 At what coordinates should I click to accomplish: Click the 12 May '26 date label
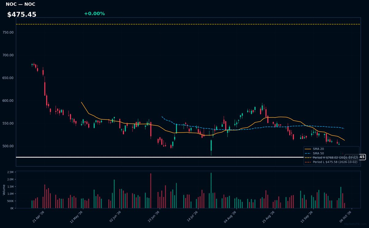coord(77,217)
